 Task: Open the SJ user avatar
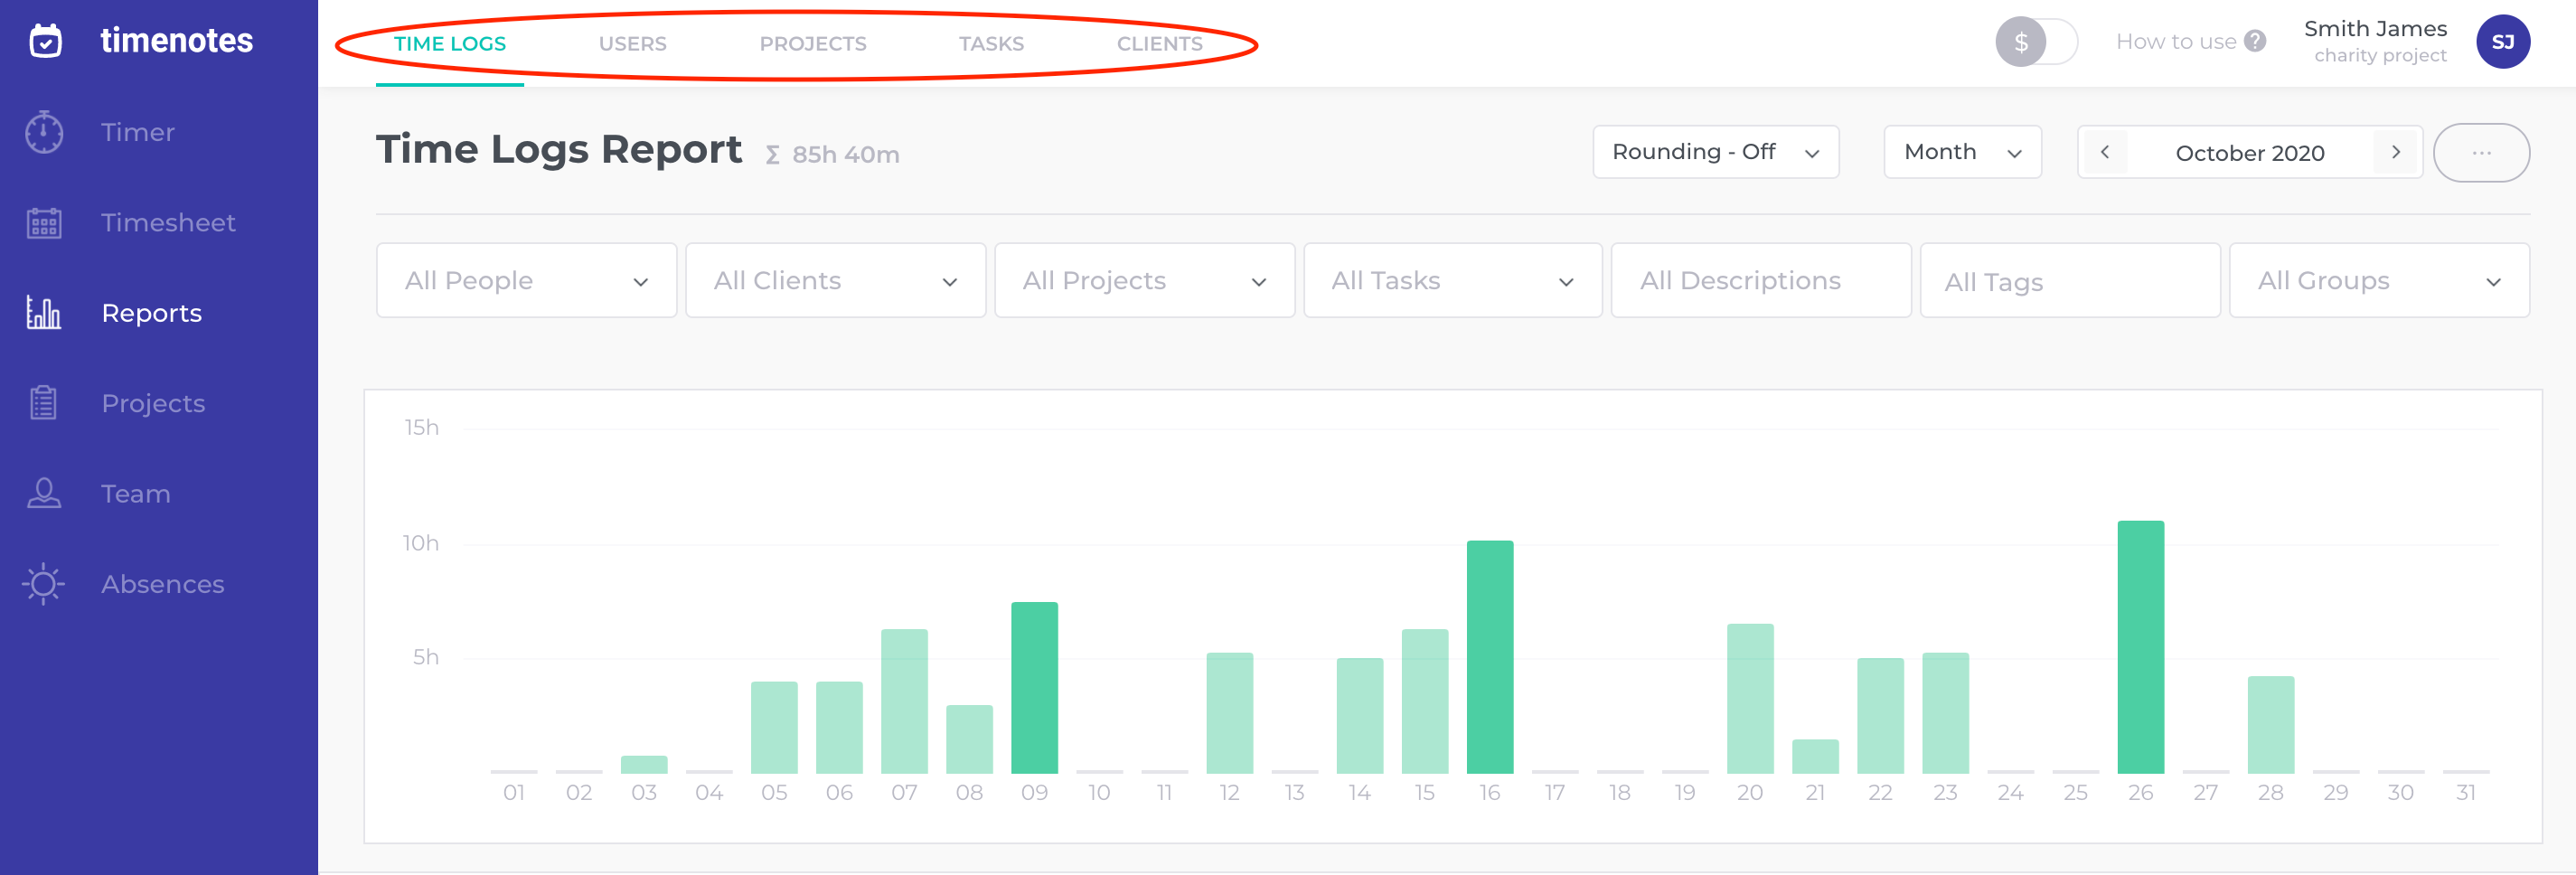2503,41
